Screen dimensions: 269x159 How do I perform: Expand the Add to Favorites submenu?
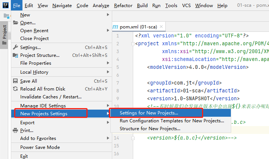click(108, 138)
